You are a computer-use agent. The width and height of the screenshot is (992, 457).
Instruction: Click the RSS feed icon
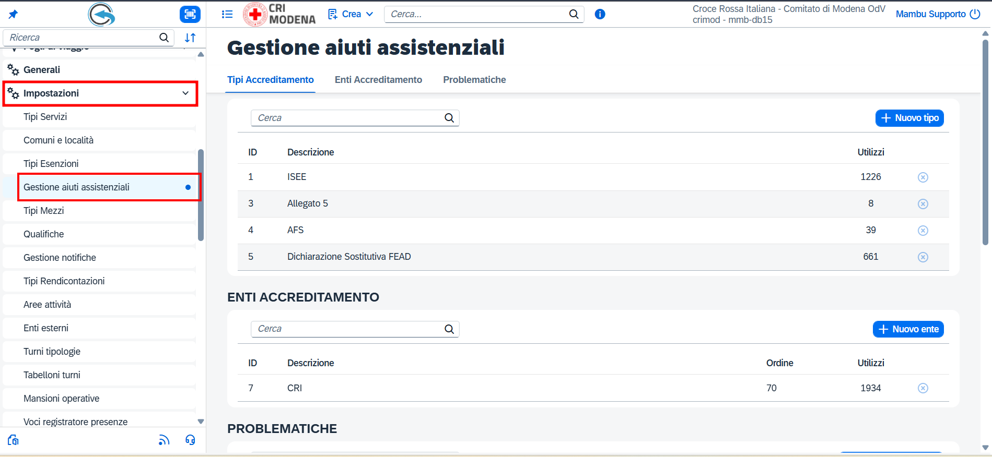pyautogui.click(x=164, y=440)
